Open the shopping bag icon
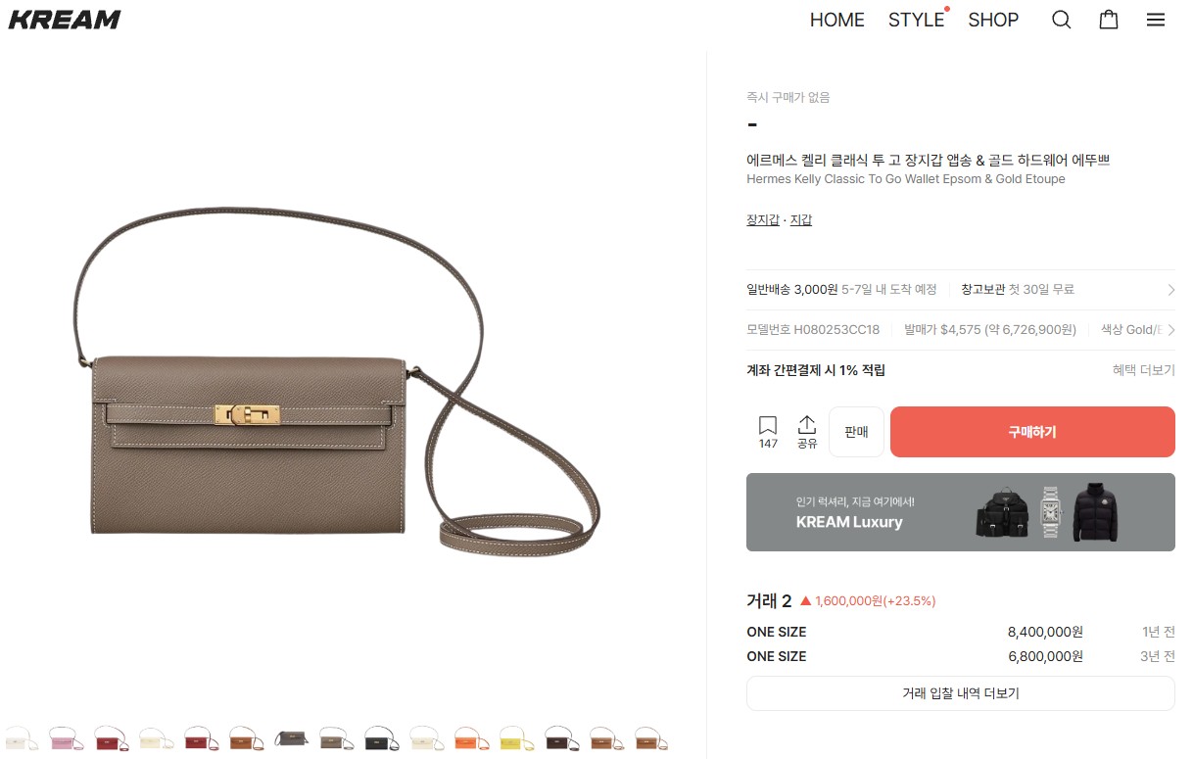This screenshot has width=1193, height=759. 1109,20
